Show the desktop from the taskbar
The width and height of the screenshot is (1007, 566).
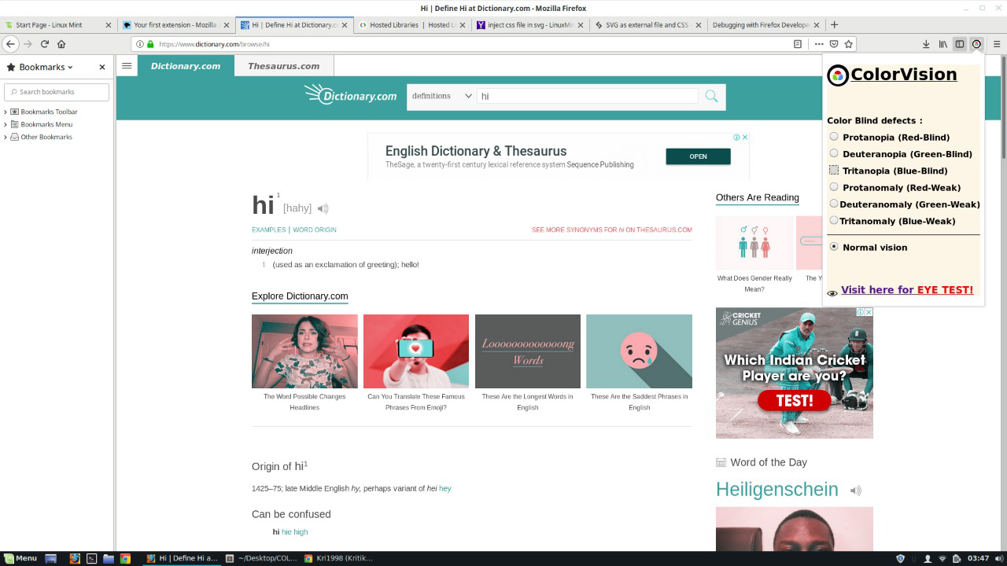point(50,558)
